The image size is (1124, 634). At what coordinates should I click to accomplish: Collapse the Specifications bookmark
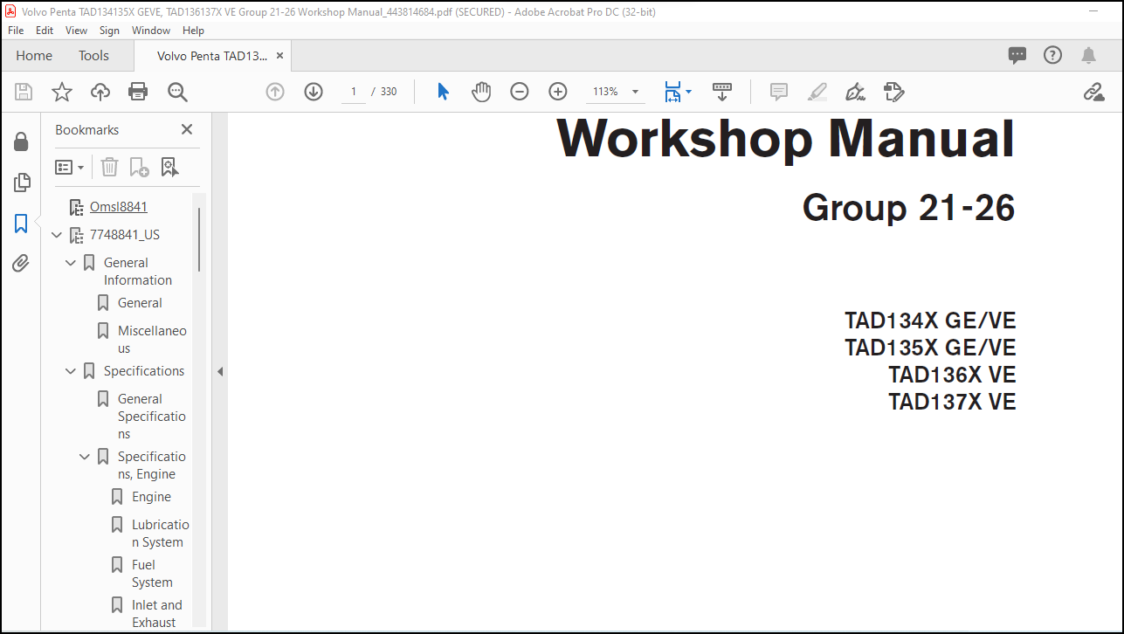[x=71, y=371]
